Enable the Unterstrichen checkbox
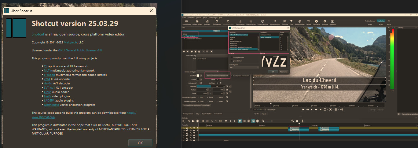418x148 pixels. [231, 61]
